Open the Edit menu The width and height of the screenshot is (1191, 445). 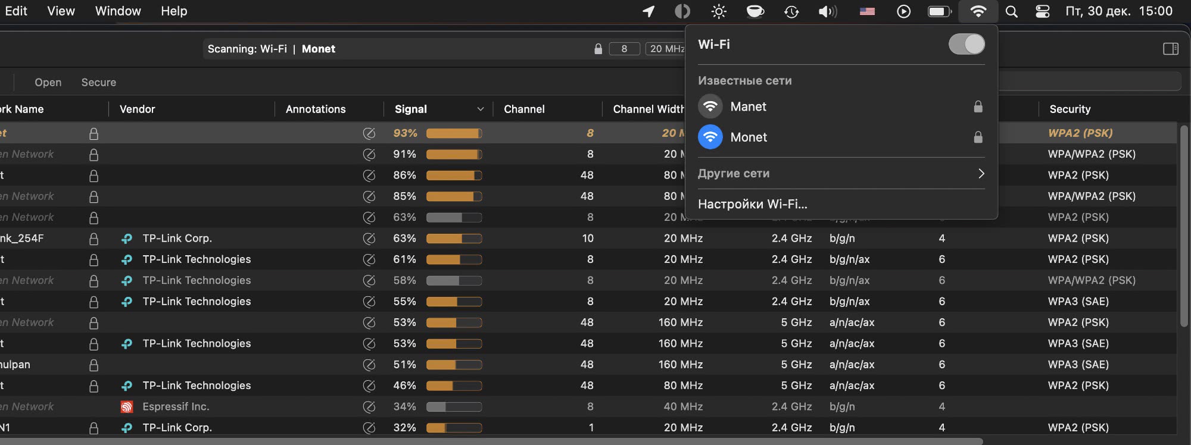click(16, 11)
